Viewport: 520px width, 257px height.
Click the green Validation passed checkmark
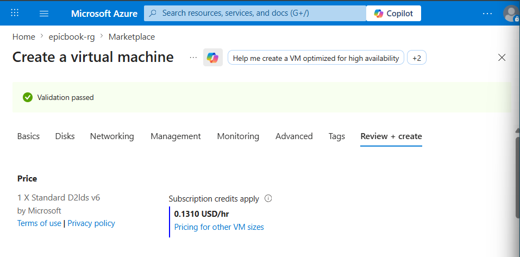pos(28,97)
